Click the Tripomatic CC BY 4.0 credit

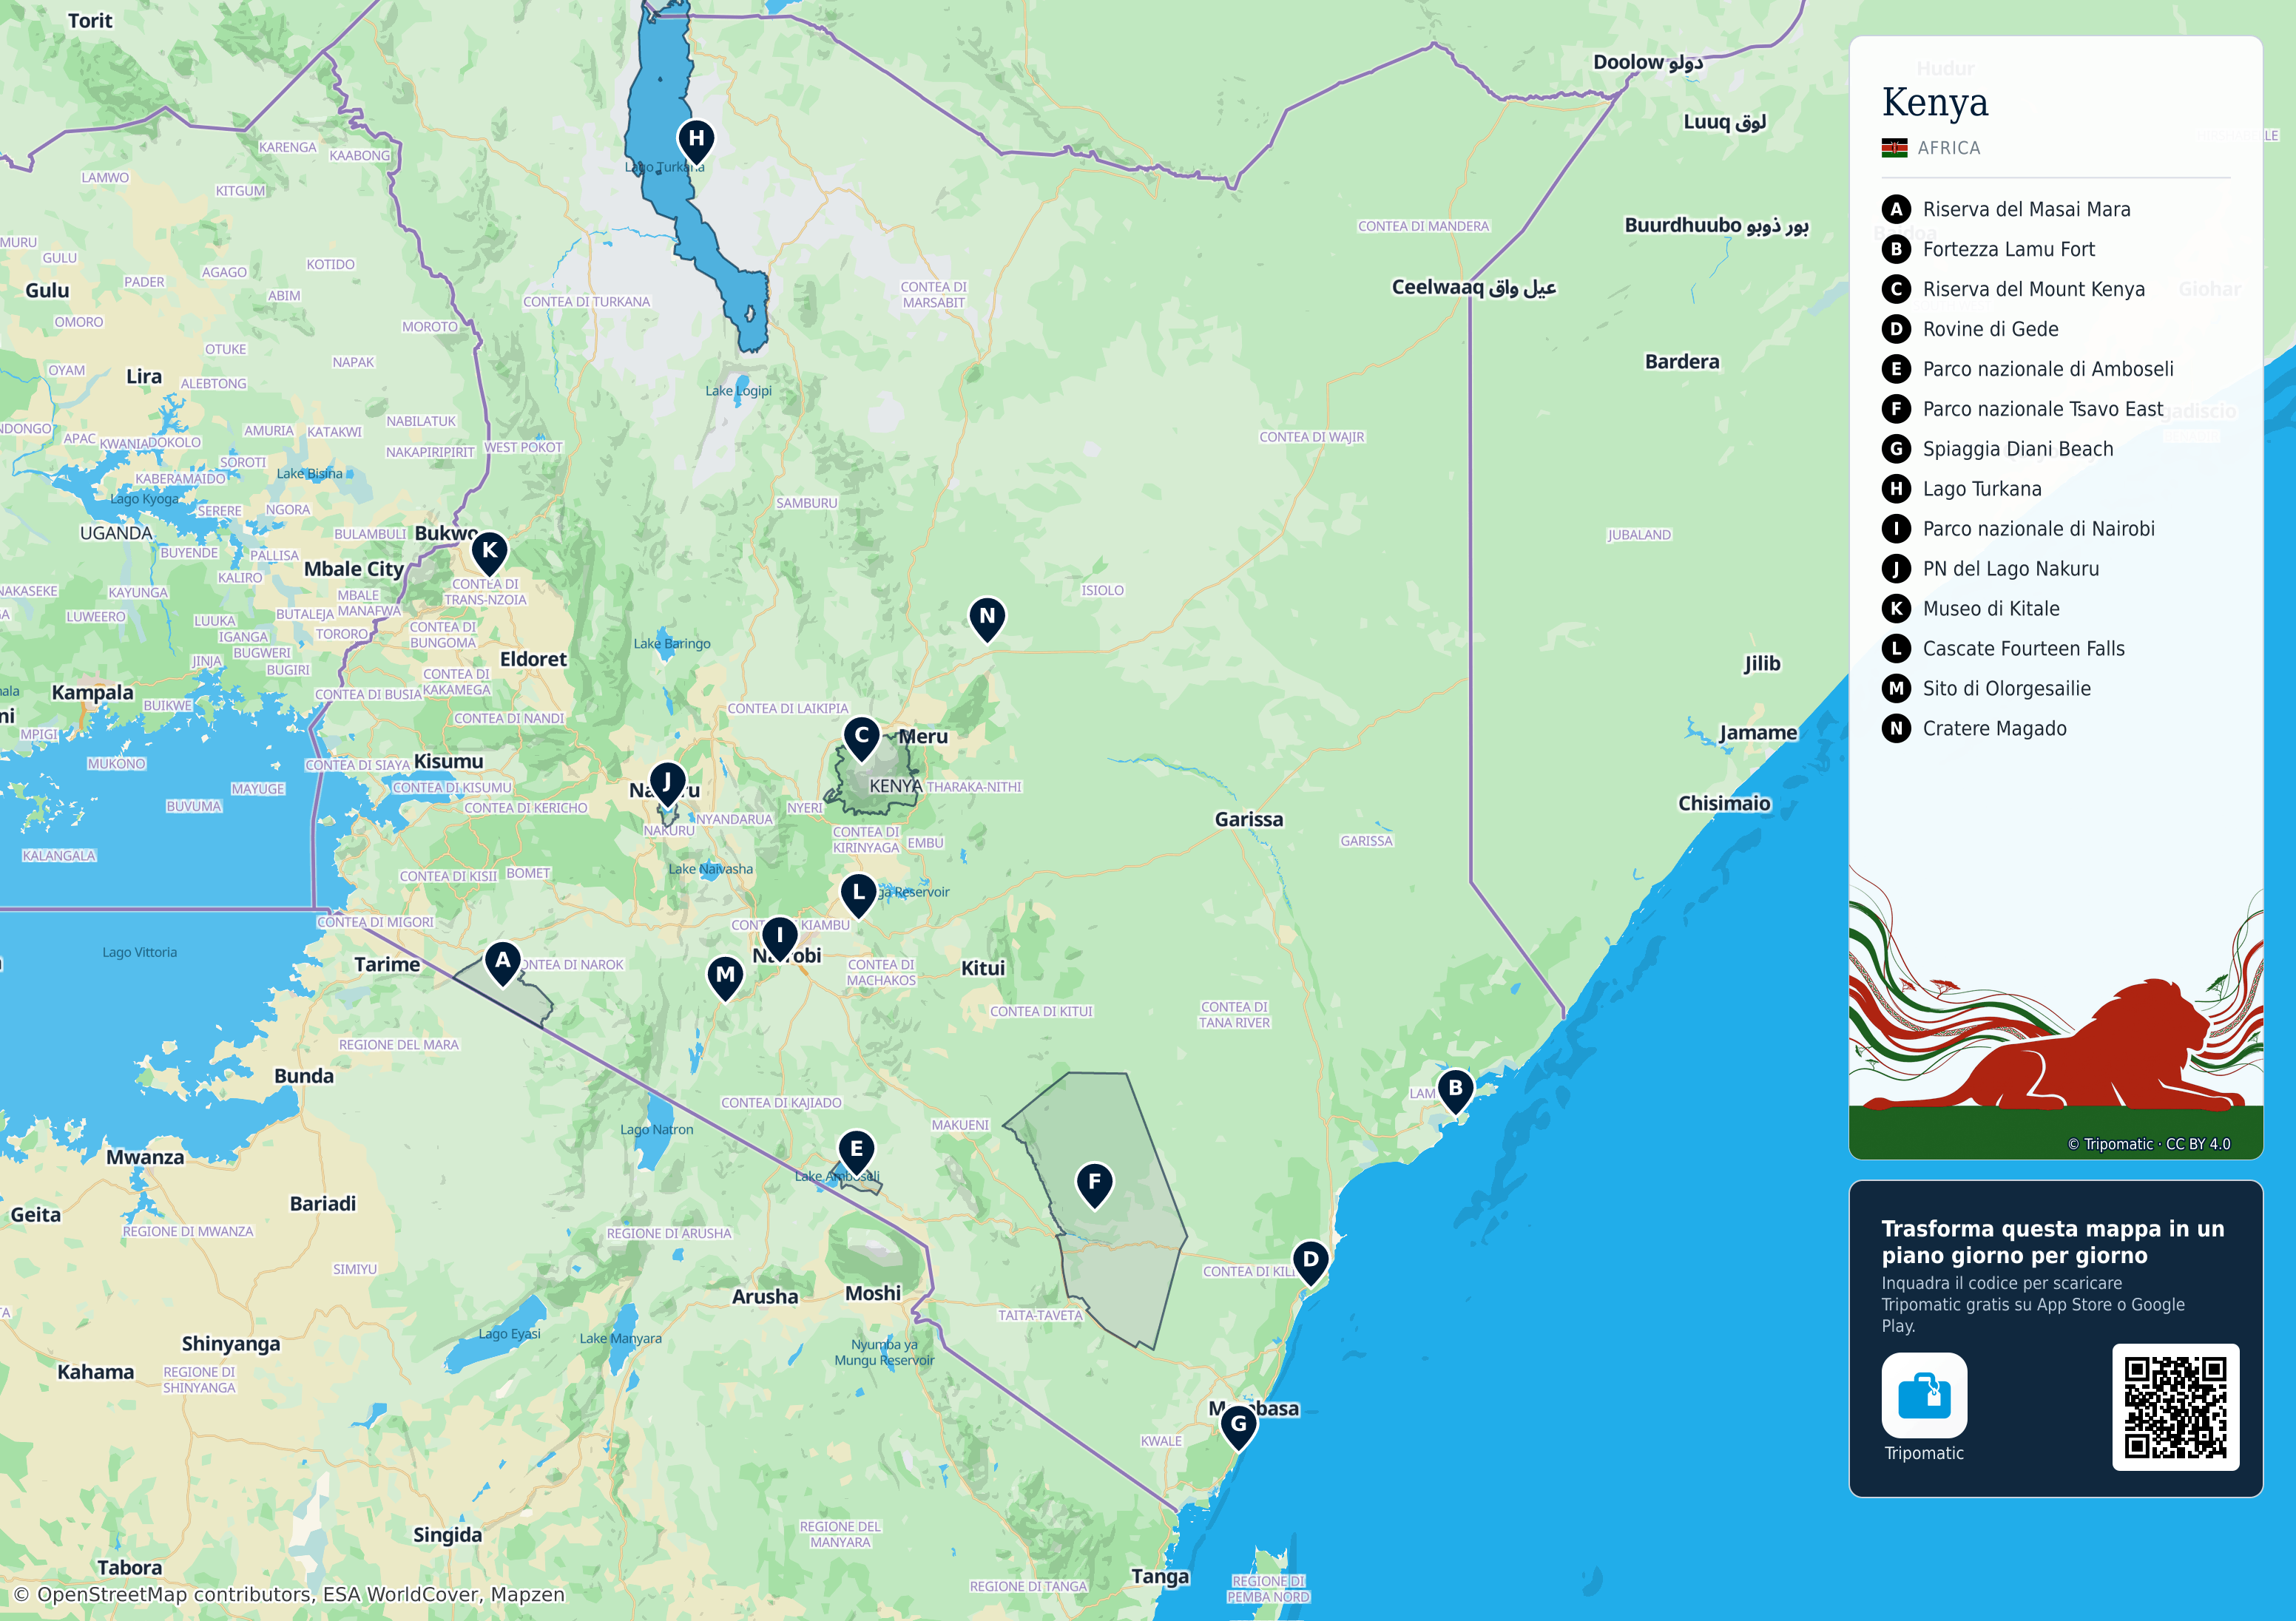tap(2148, 1144)
